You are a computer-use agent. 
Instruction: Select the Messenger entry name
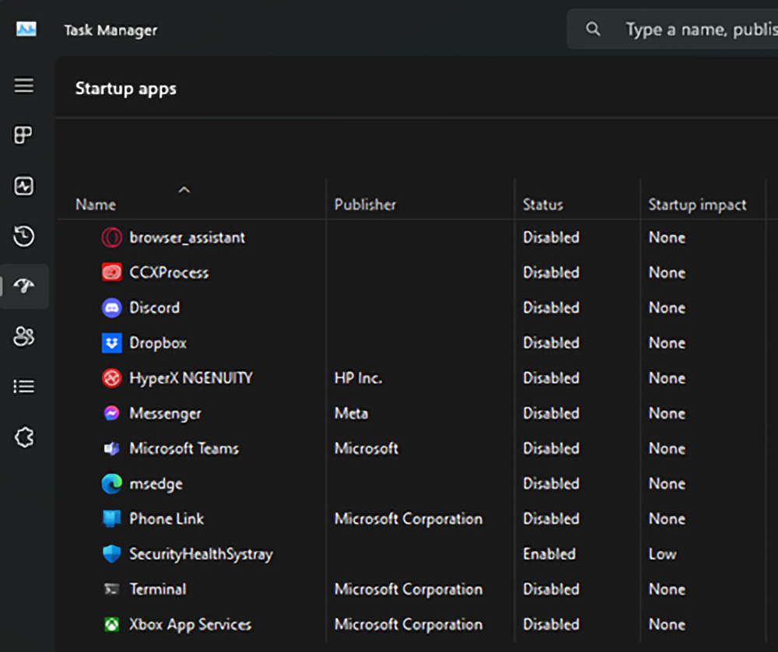(165, 413)
